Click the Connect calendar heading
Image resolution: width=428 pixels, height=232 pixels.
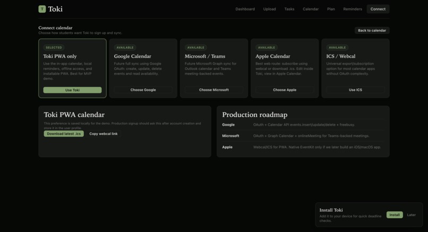pos(55,28)
